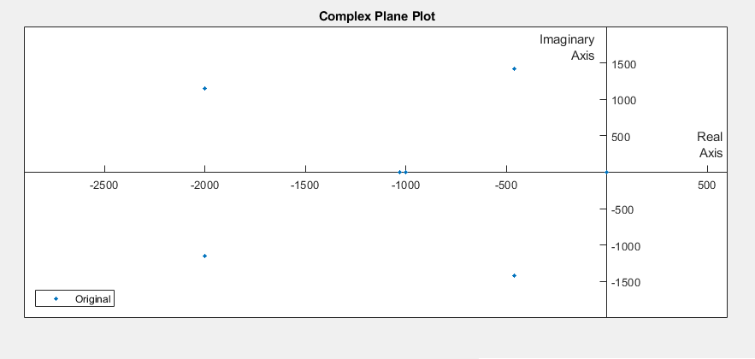
Task: Pick the data point near imaginary -1500
Action: point(514,275)
